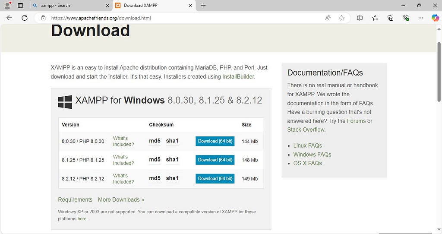
Task: Open the tab actions menu icon
Action: [20, 5]
